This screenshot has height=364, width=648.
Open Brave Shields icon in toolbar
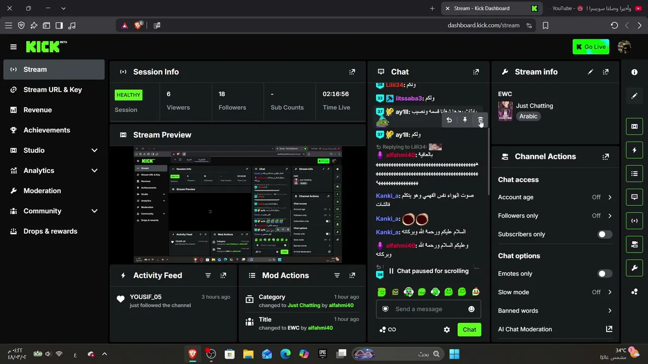pyautogui.click(x=138, y=25)
